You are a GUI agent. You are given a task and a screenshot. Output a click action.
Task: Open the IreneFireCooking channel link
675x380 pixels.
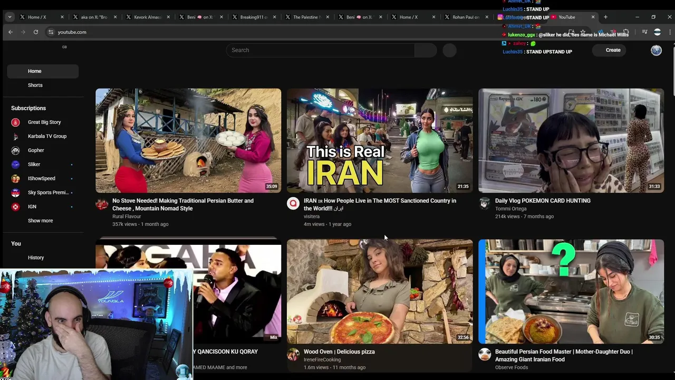click(322, 359)
